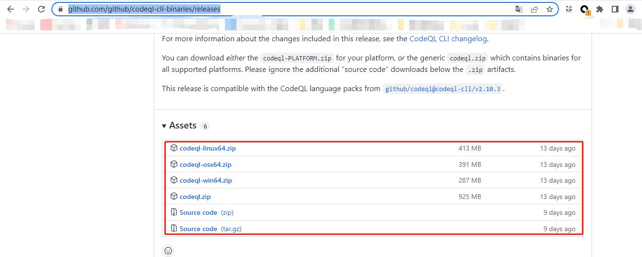Download the generic codeql.zip
This screenshot has height=257, width=642.
(x=195, y=197)
